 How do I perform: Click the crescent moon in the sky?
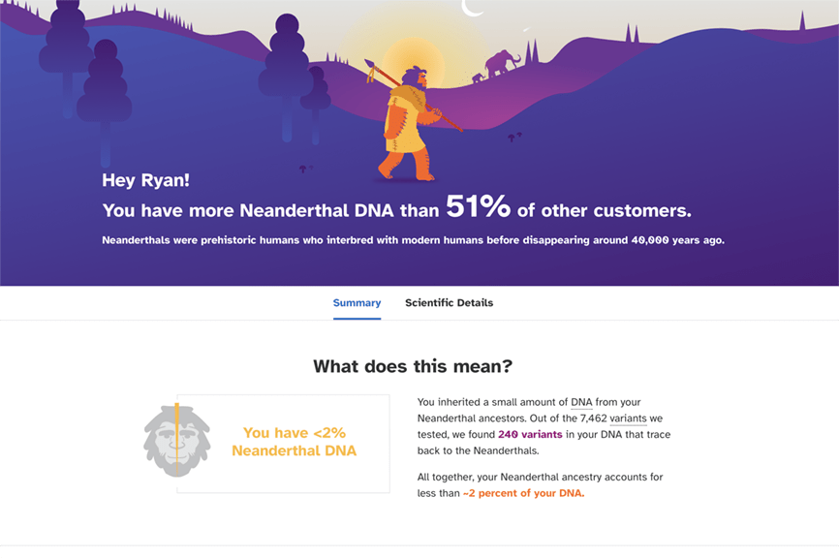pyautogui.click(x=472, y=8)
